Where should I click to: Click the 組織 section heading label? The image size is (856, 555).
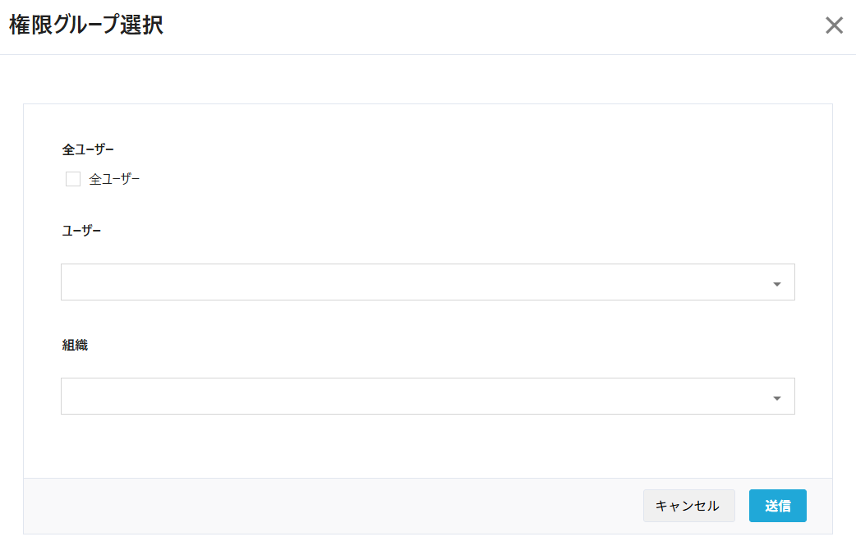[x=75, y=345]
